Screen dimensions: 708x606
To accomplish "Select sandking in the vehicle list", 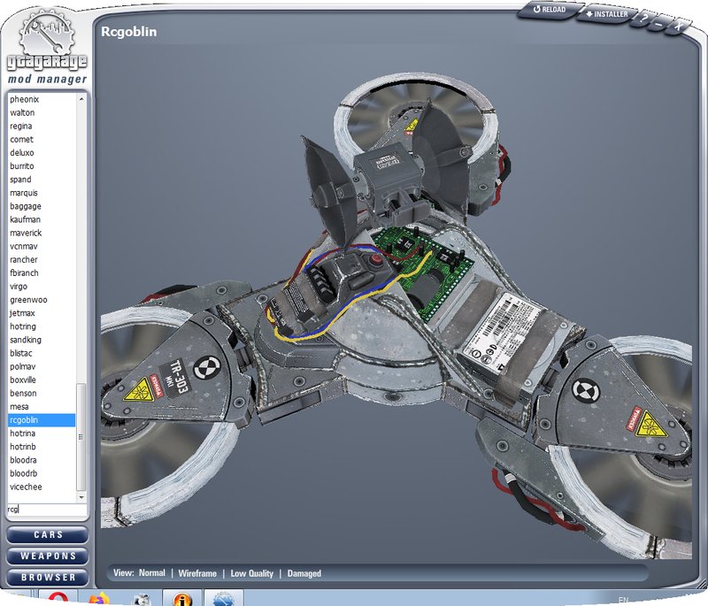I will [x=42, y=340].
